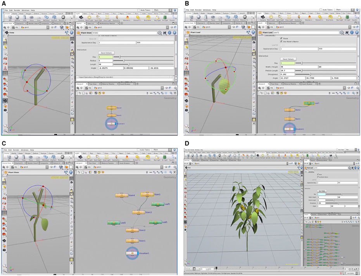
Task: Choose the LSystem shelf tool in panel A
Action: [54, 18]
